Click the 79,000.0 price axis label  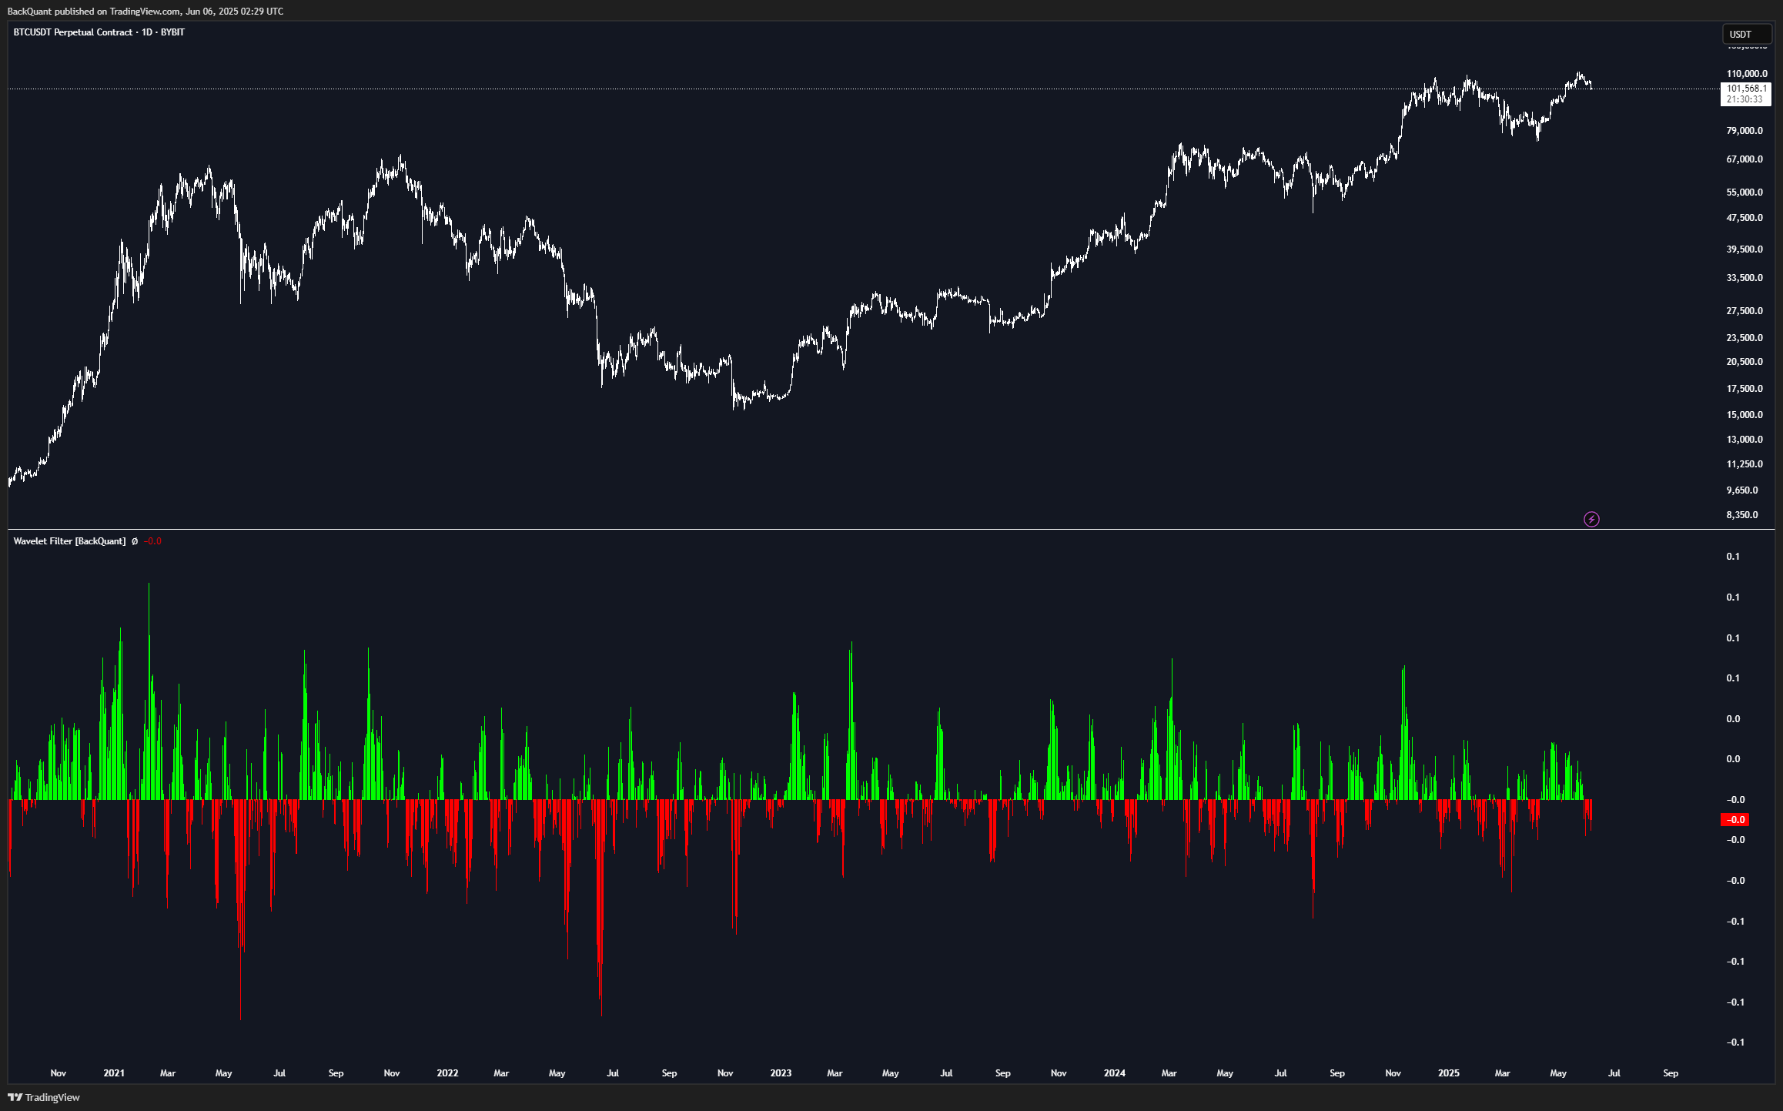tap(1745, 131)
